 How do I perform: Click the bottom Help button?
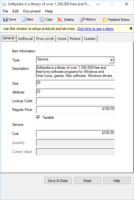coord(117,180)
